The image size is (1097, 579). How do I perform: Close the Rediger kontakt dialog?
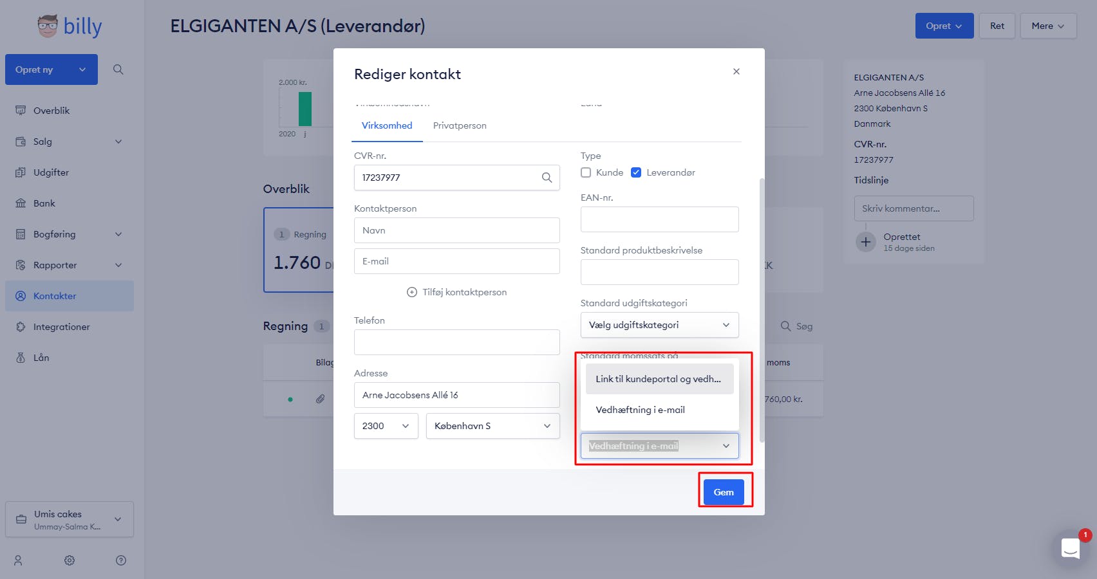click(736, 71)
